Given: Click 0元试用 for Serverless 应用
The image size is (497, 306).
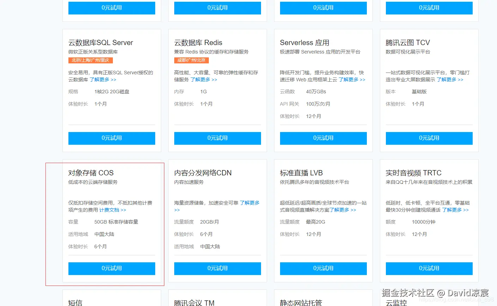Looking at the screenshot, I should pos(323,138).
